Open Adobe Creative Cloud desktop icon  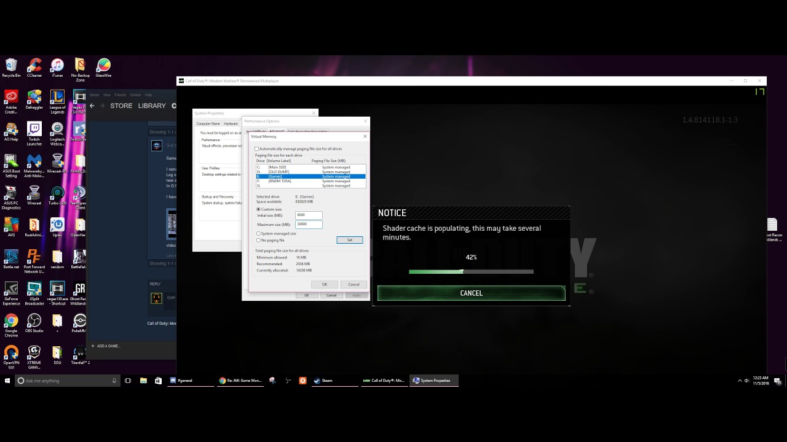pos(11,102)
